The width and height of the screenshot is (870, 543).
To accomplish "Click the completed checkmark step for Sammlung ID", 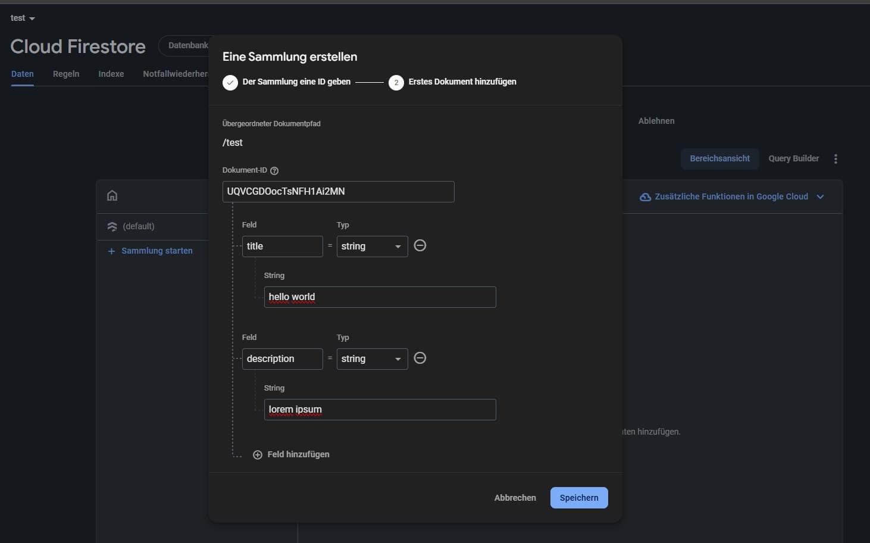I will click(x=230, y=82).
